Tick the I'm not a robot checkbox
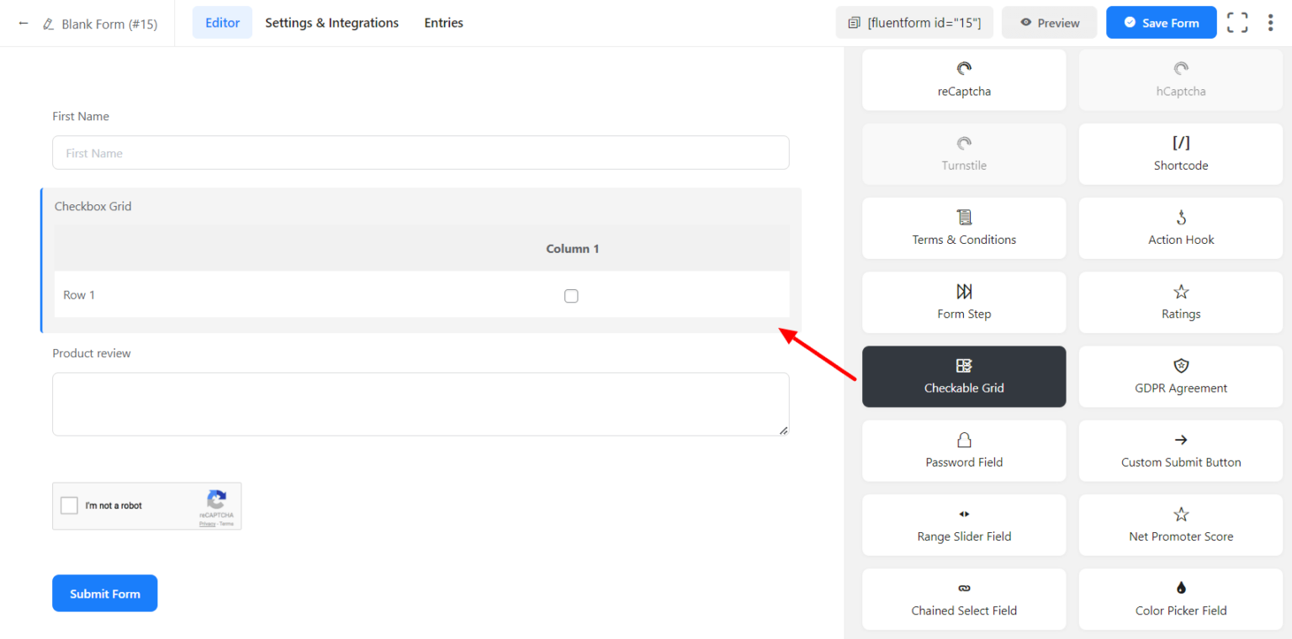Viewport: 1292px width, 639px height. (x=69, y=505)
